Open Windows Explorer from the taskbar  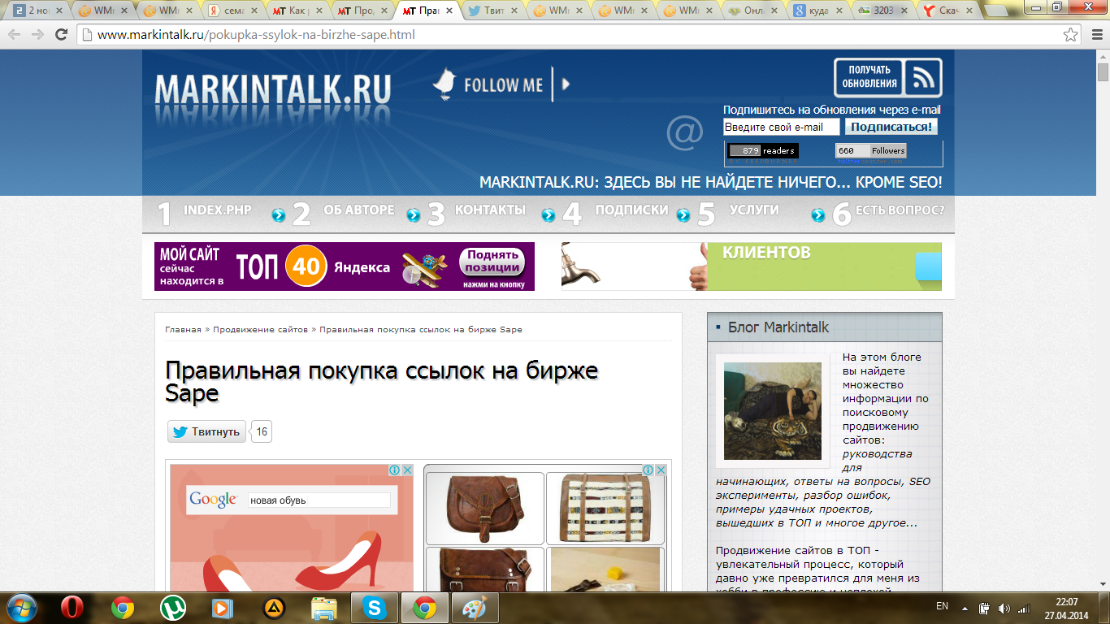click(324, 608)
